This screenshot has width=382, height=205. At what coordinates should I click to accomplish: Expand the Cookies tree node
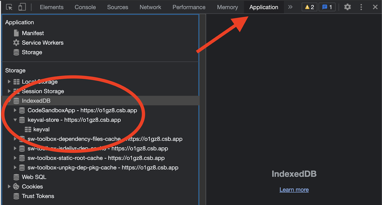point(9,186)
